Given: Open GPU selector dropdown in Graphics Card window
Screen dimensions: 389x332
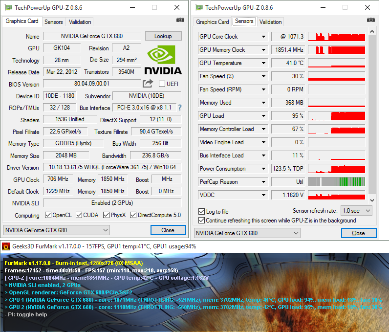Looking at the screenshot, I should pos(57,230).
